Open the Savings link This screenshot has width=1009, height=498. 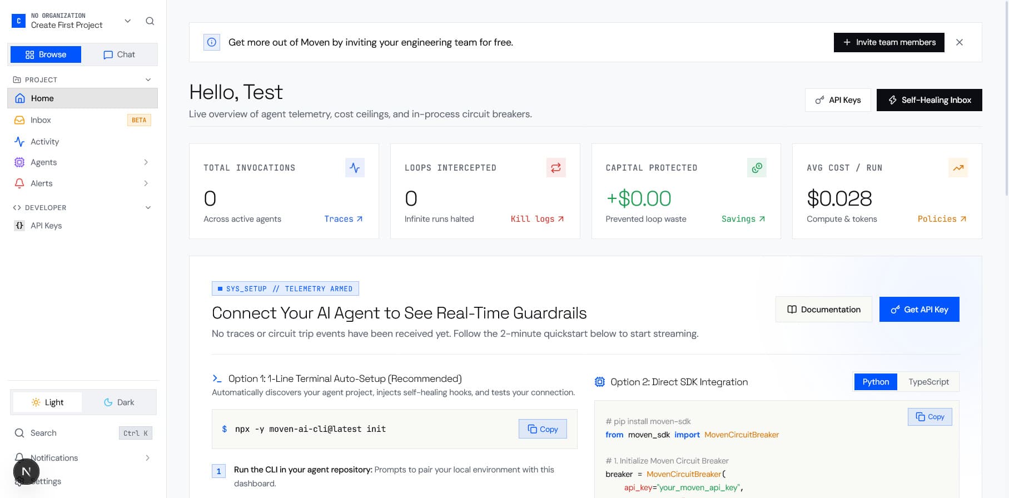pyautogui.click(x=743, y=219)
